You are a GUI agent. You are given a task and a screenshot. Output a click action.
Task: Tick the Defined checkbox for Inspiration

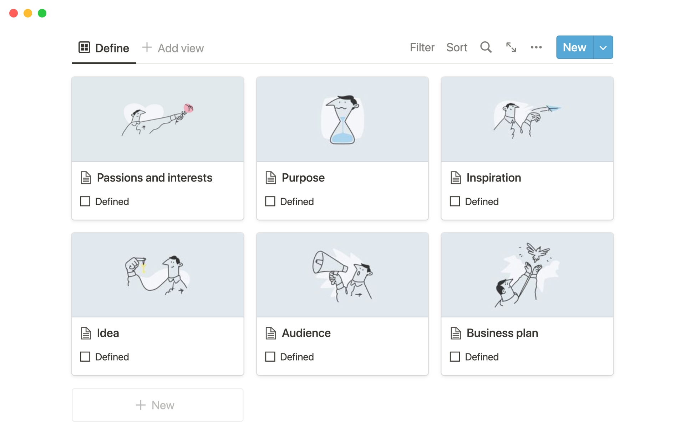(x=455, y=202)
